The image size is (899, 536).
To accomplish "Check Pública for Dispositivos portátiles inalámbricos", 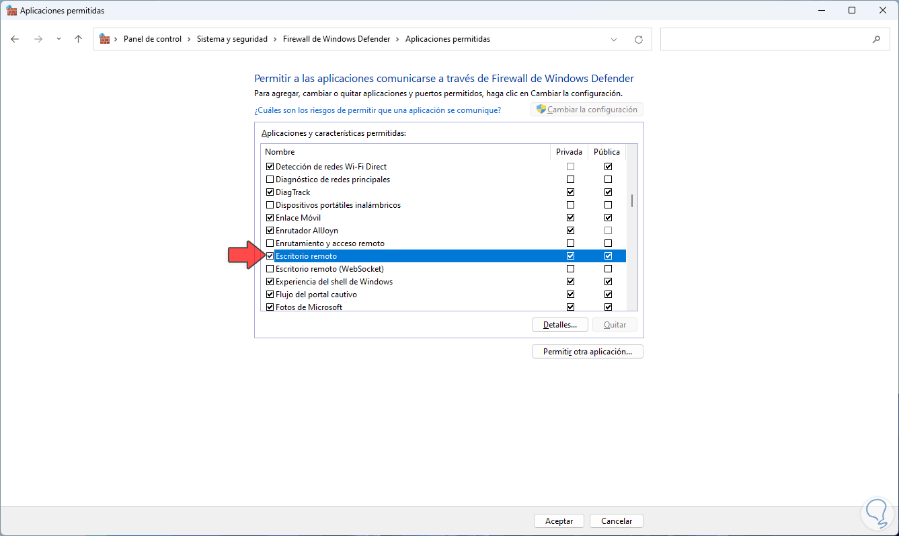I will click(609, 205).
